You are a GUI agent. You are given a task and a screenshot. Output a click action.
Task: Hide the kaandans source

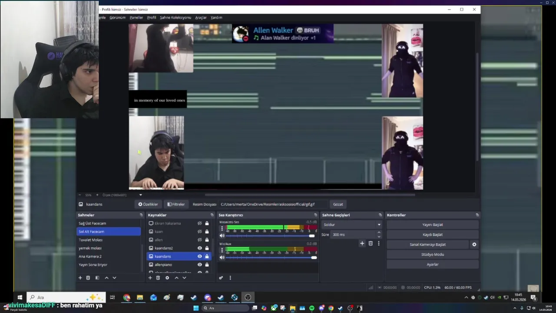[200, 256]
